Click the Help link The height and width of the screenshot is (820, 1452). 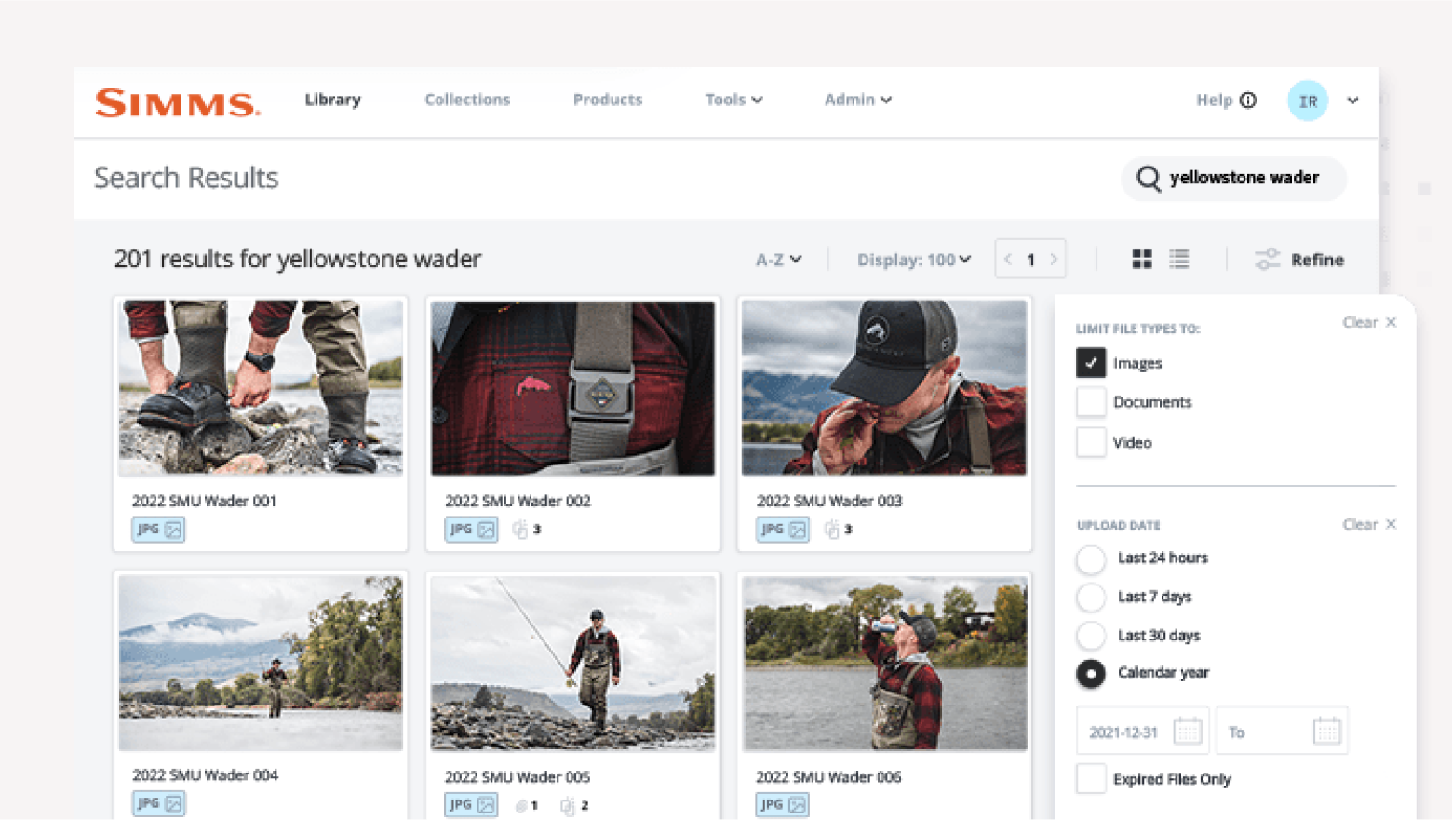[x=1214, y=100]
